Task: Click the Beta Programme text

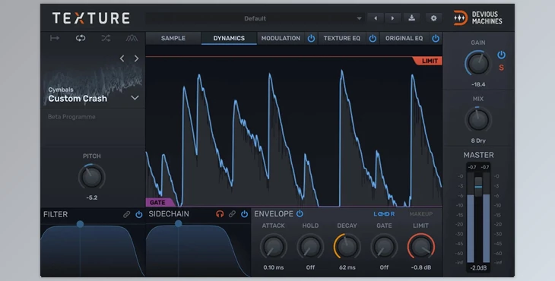Action: [71, 117]
